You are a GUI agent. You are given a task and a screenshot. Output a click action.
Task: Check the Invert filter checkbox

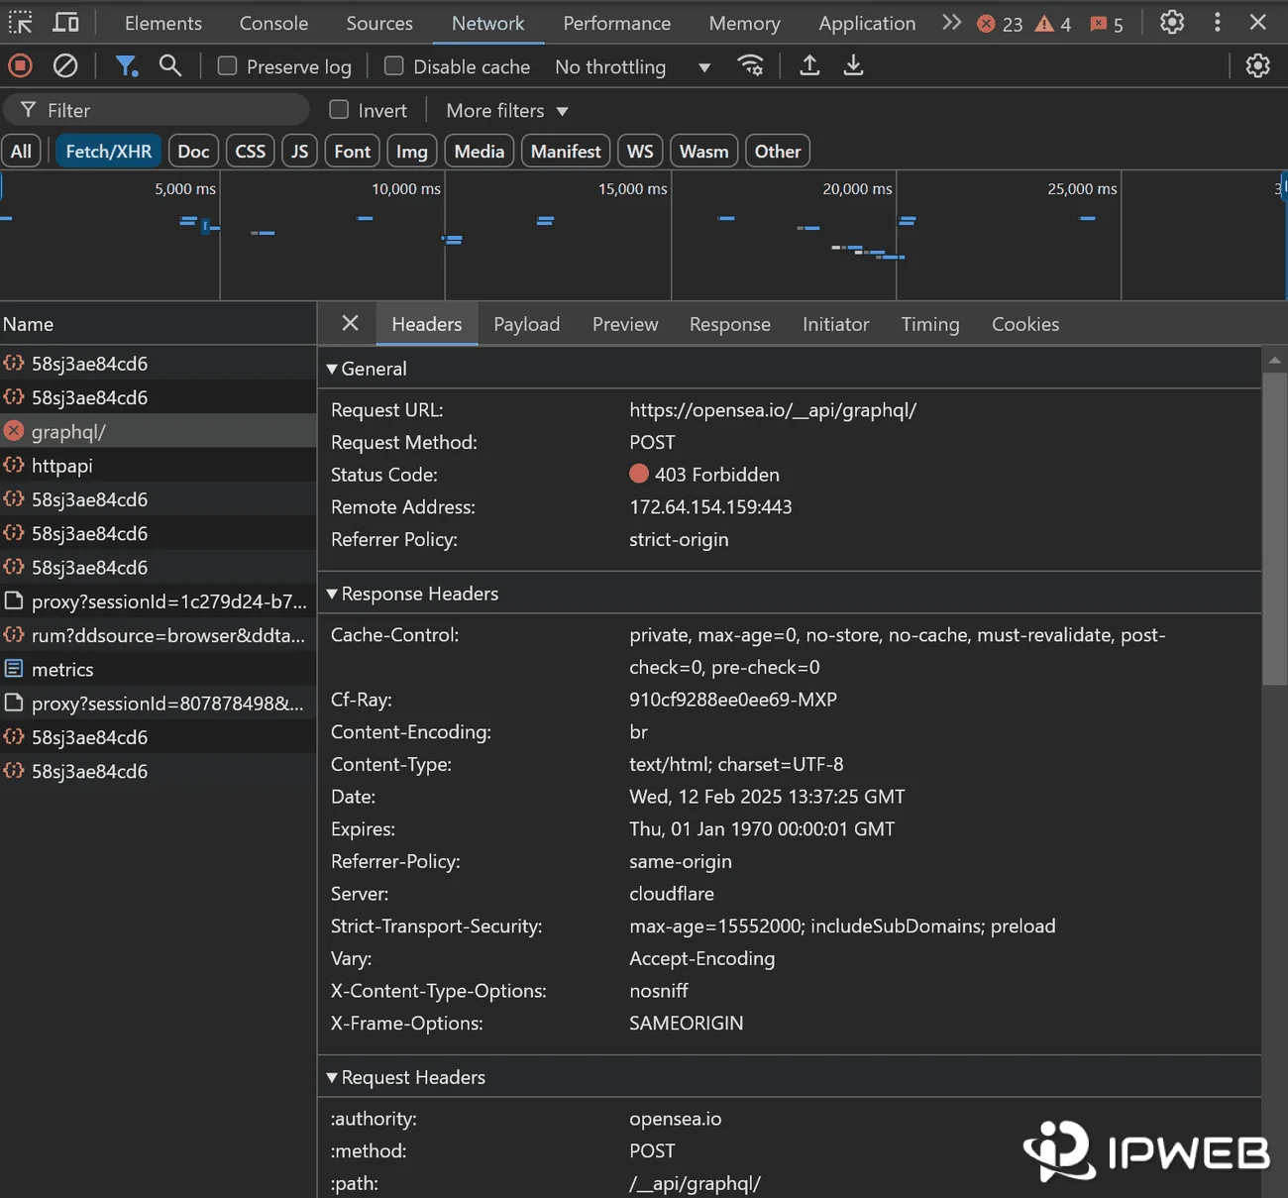[x=339, y=109]
